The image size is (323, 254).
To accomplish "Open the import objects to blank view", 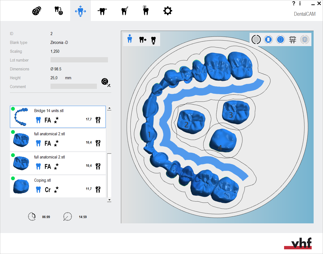I will coord(59,11).
